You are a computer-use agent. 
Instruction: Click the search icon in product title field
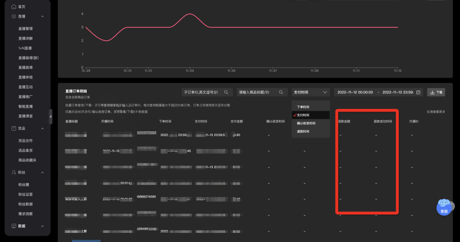pyautogui.click(x=281, y=92)
